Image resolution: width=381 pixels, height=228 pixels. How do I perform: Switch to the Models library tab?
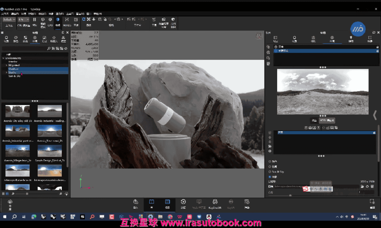click(63, 39)
